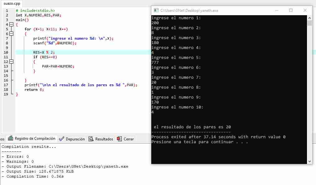
Task: Open the Resultados tab
Action: [x=101, y=139]
